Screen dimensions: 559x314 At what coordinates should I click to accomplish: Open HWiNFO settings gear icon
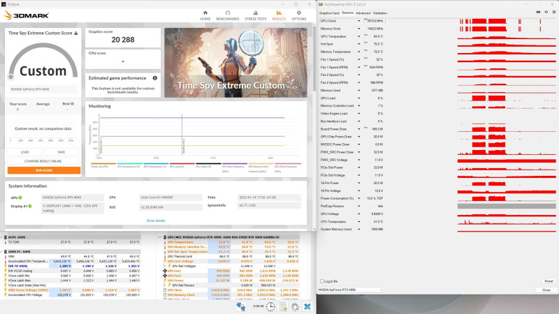click(x=295, y=306)
